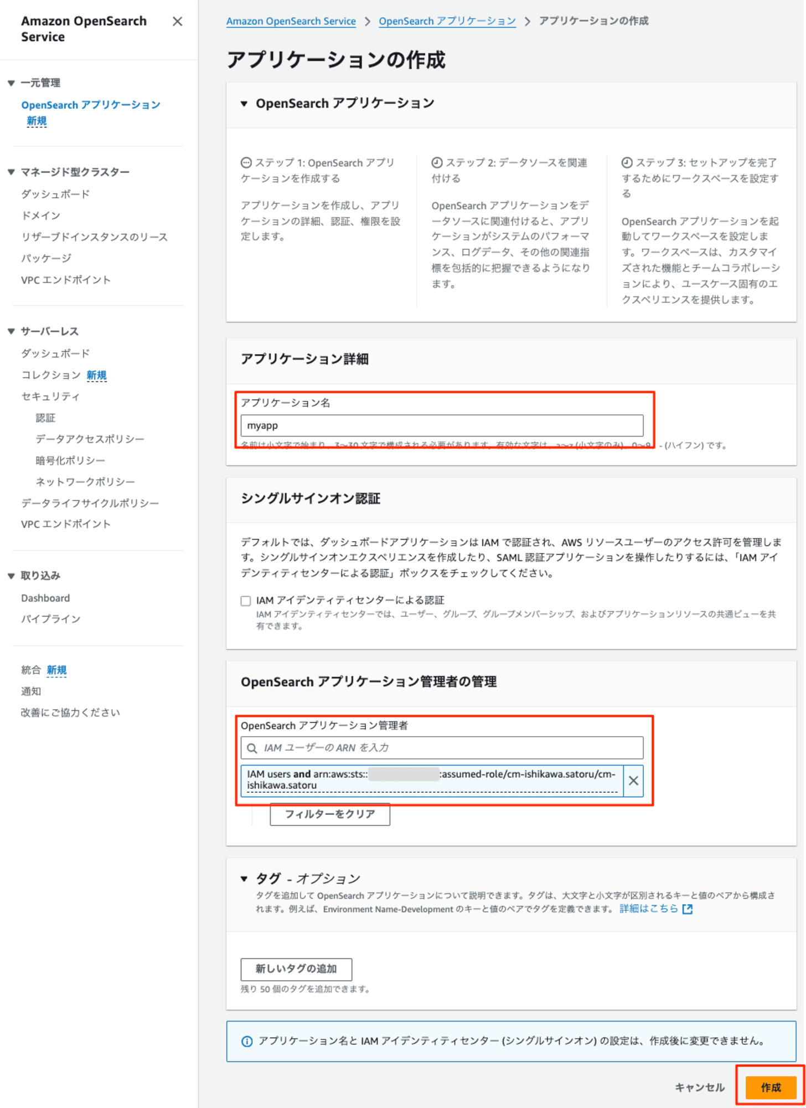Open 改善にご協力ください feedback link
The image size is (806, 1108).
click(x=70, y=712)
